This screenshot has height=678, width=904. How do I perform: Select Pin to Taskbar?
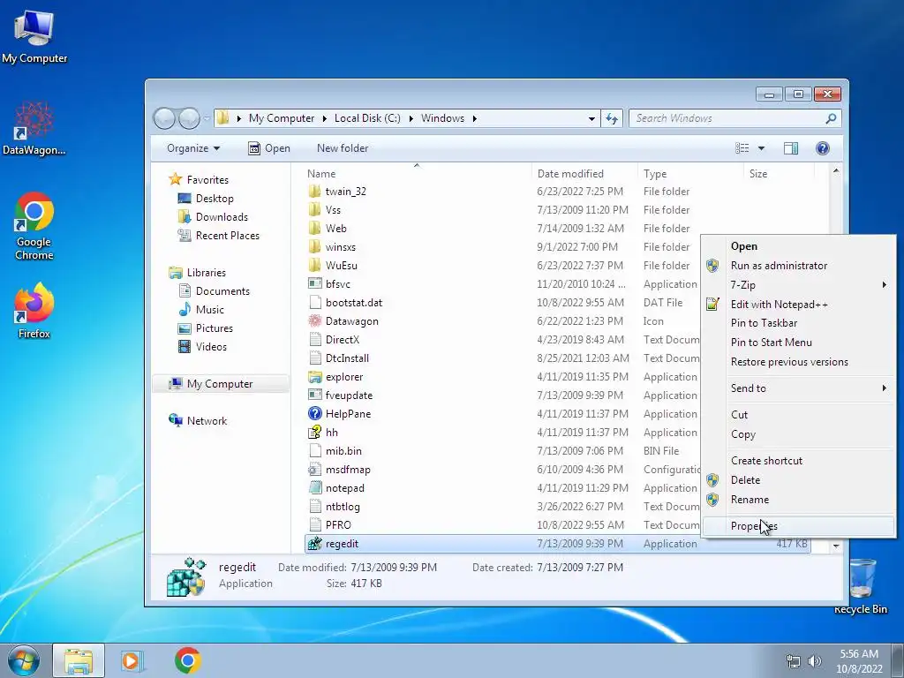[x=798, y=323]
